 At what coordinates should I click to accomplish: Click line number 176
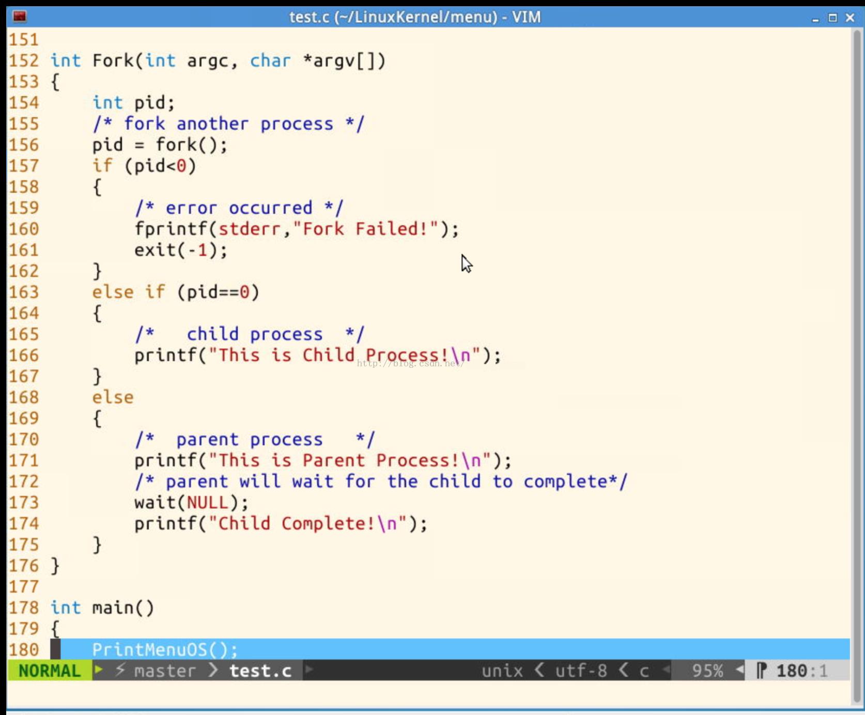23,566
